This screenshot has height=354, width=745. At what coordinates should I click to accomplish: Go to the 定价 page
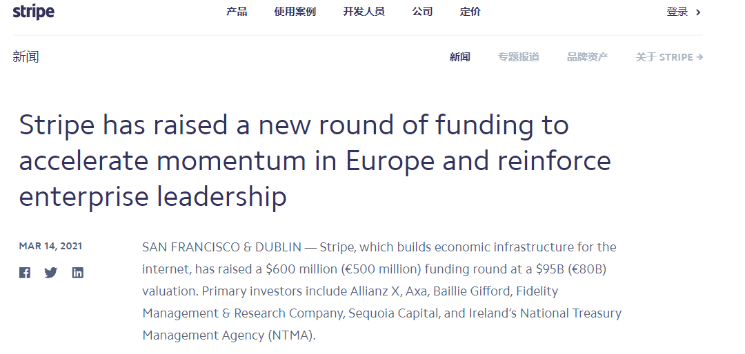click(x=470, y=12)
